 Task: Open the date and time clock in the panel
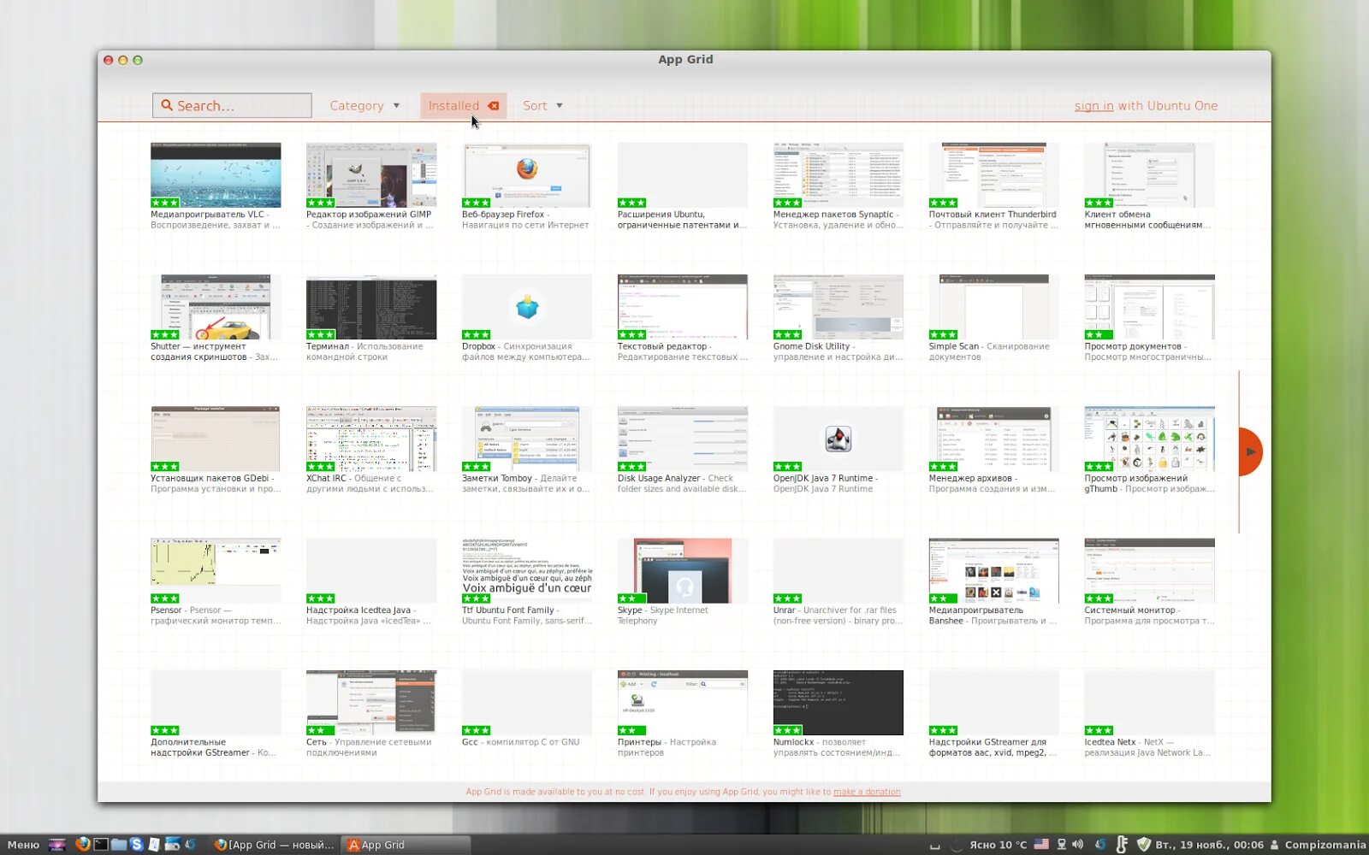coord(1209,845)
